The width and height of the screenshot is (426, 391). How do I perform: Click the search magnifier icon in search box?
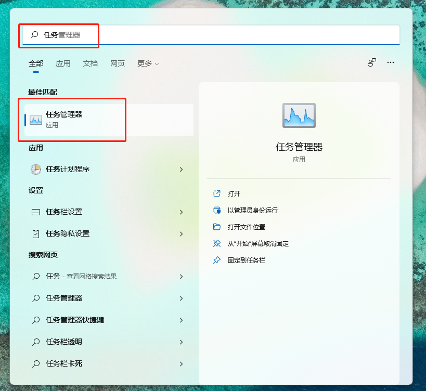[x=33, y=35]
